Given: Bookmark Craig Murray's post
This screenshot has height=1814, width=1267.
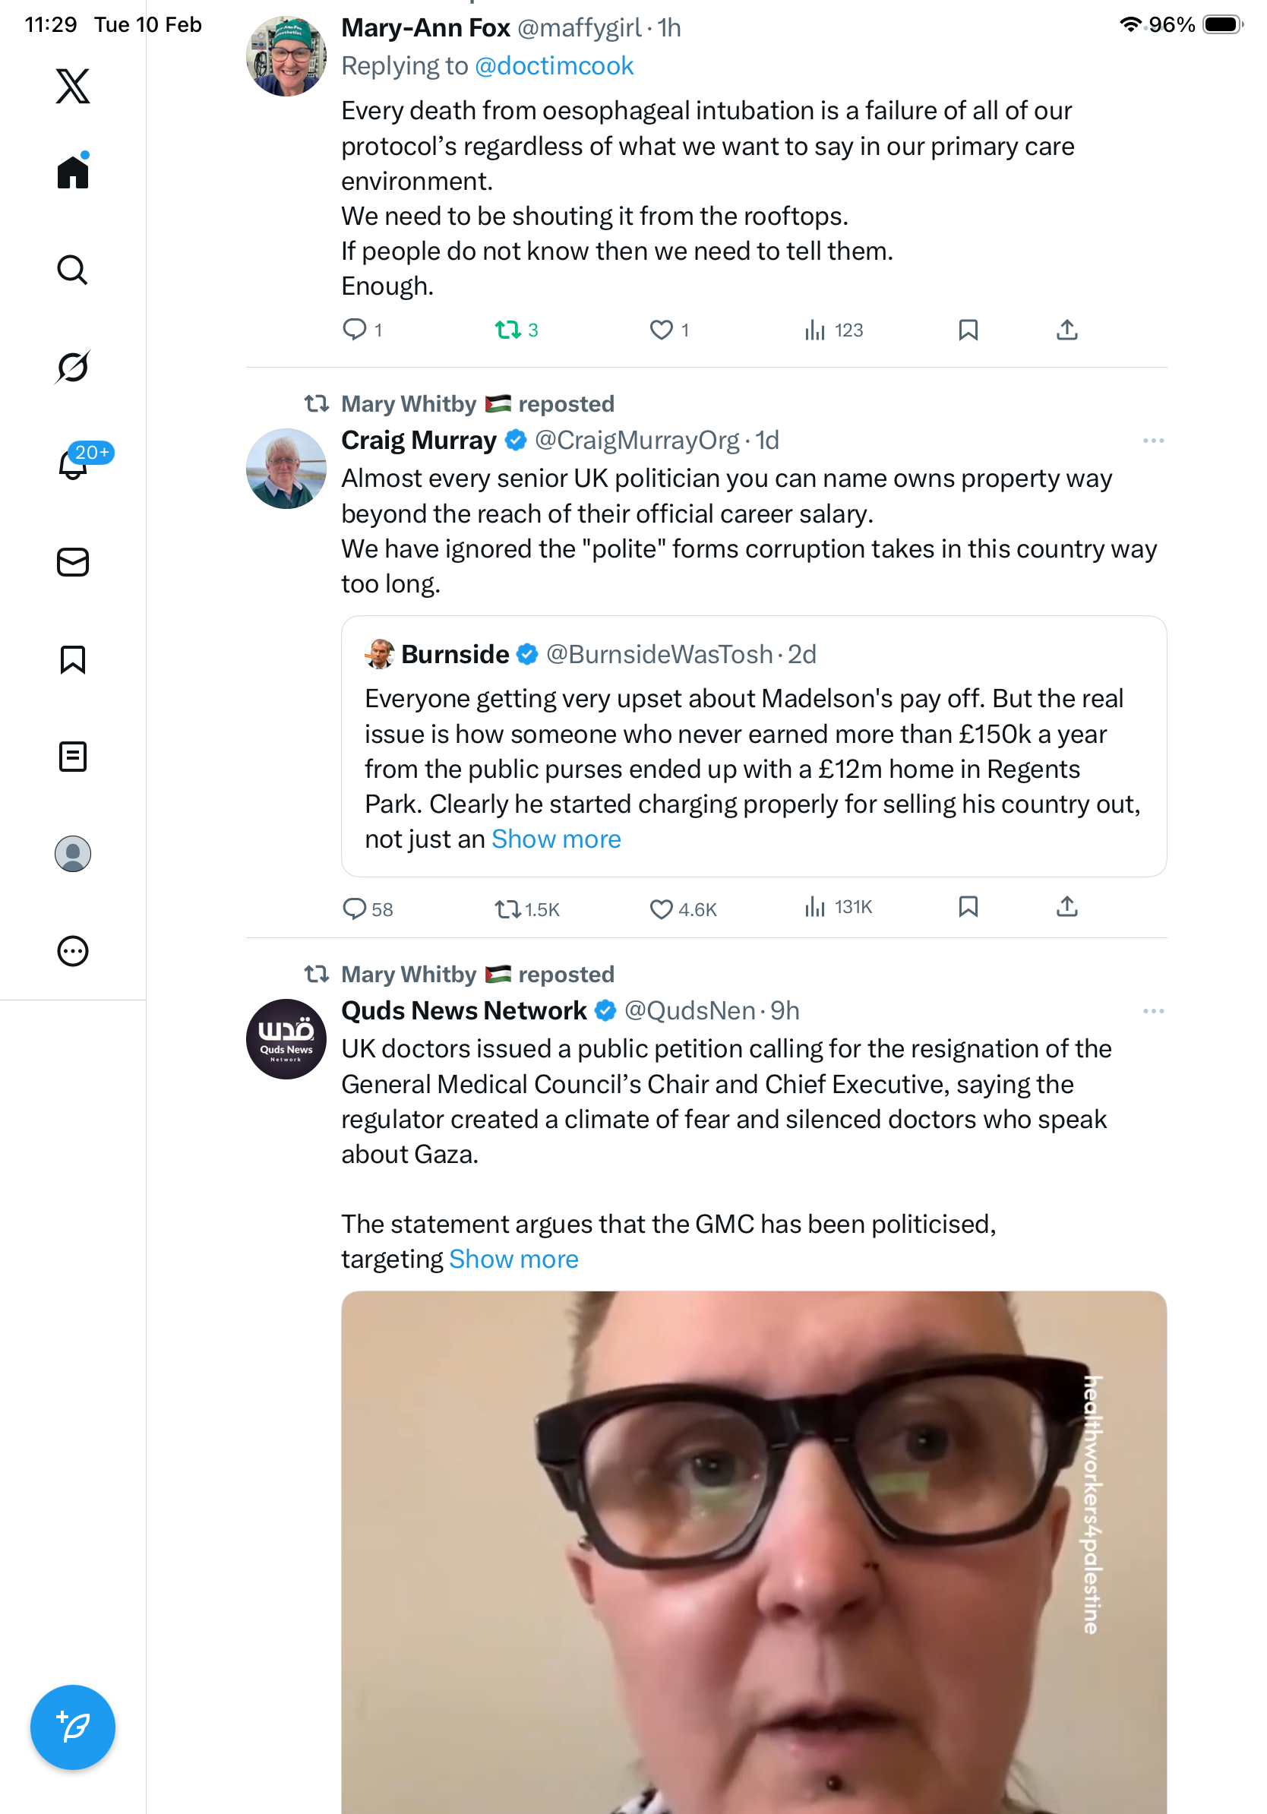Looking at the screenshot, I should click(x=968, y=907).
